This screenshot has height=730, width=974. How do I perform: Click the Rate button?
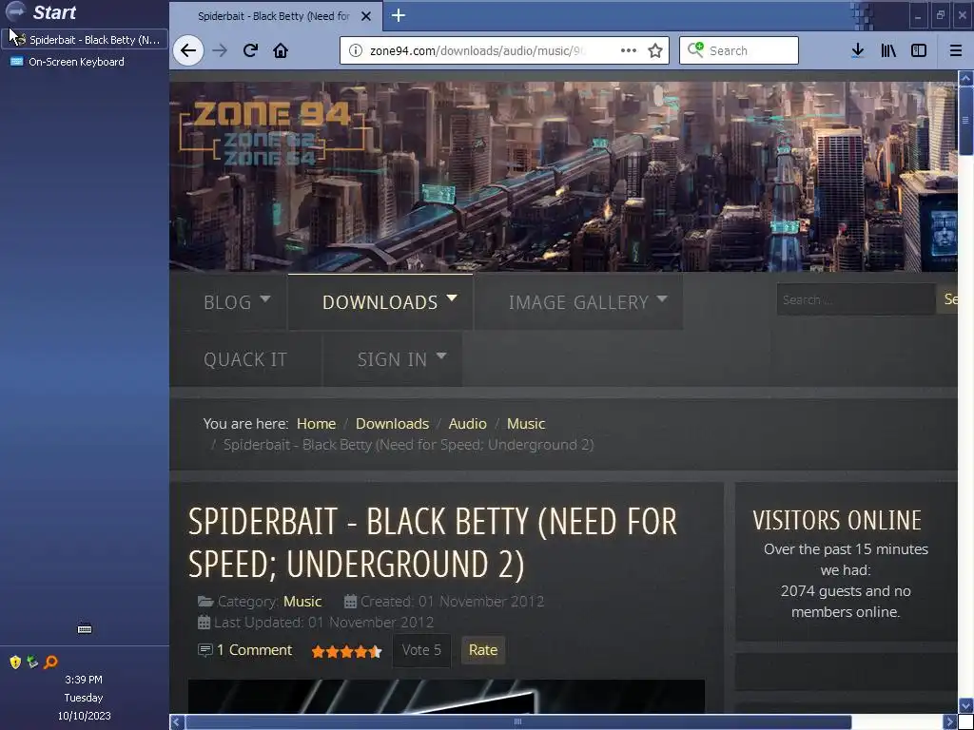482,650
